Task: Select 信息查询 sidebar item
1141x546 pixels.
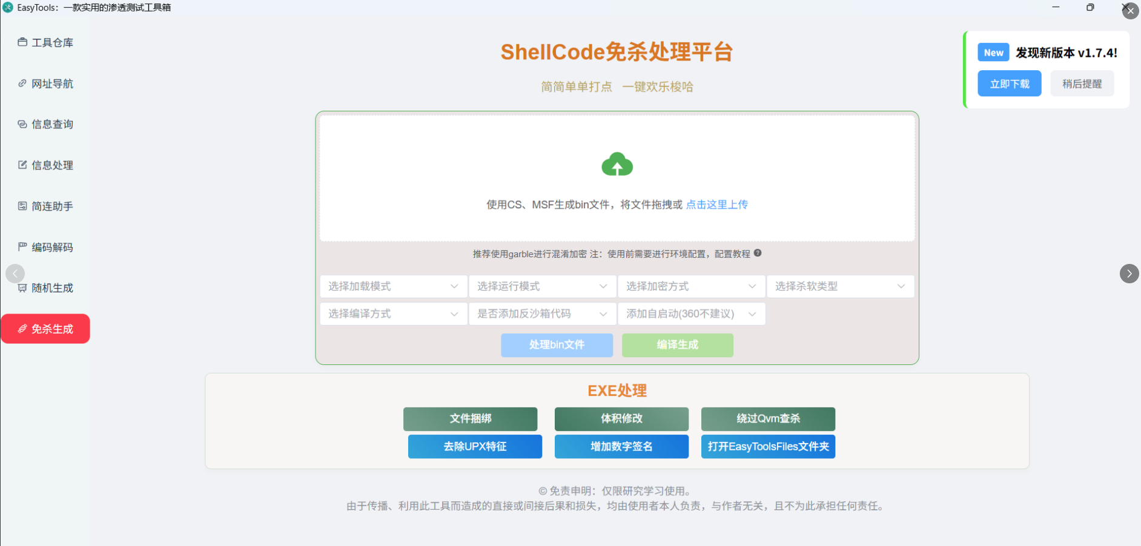Action: (x=45, y=124)
